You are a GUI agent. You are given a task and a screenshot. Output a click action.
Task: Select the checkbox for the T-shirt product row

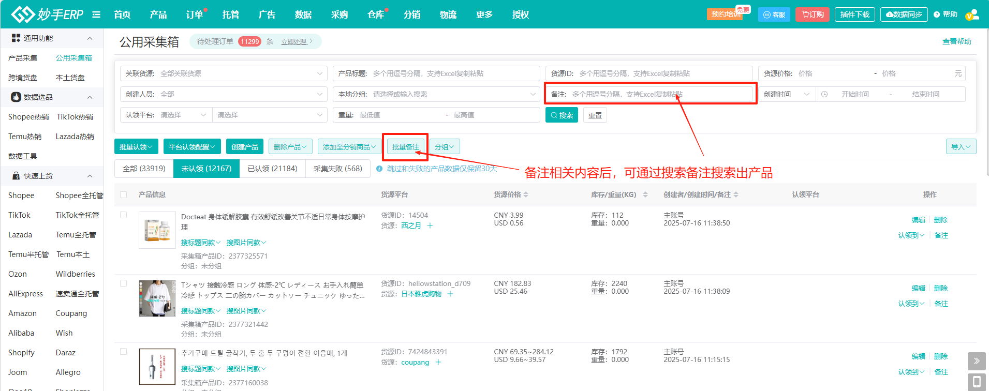(x=123, y=283)
